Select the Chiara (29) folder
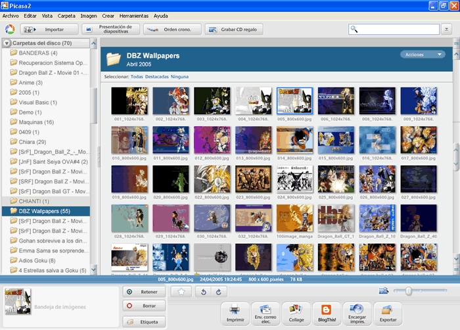This screenshot has height=330, width=460. 46,142
